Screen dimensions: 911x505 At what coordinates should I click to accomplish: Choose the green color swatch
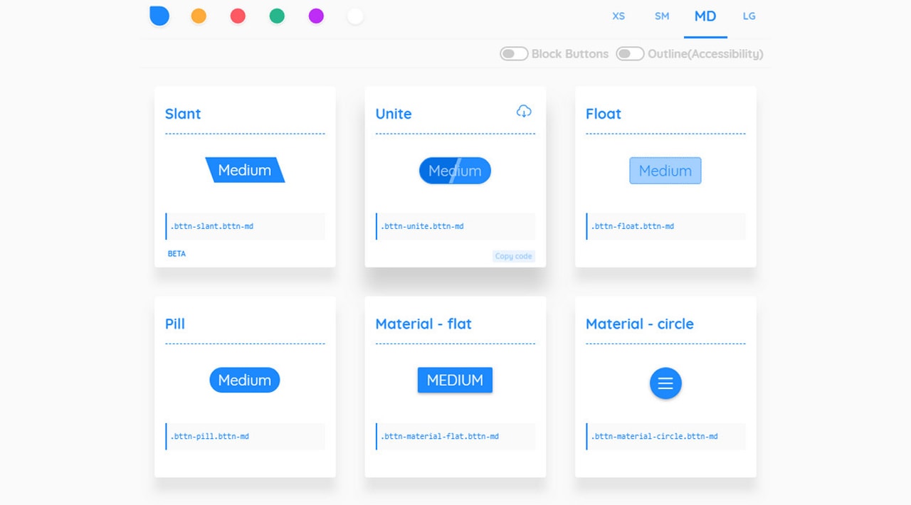coord(277,16)
